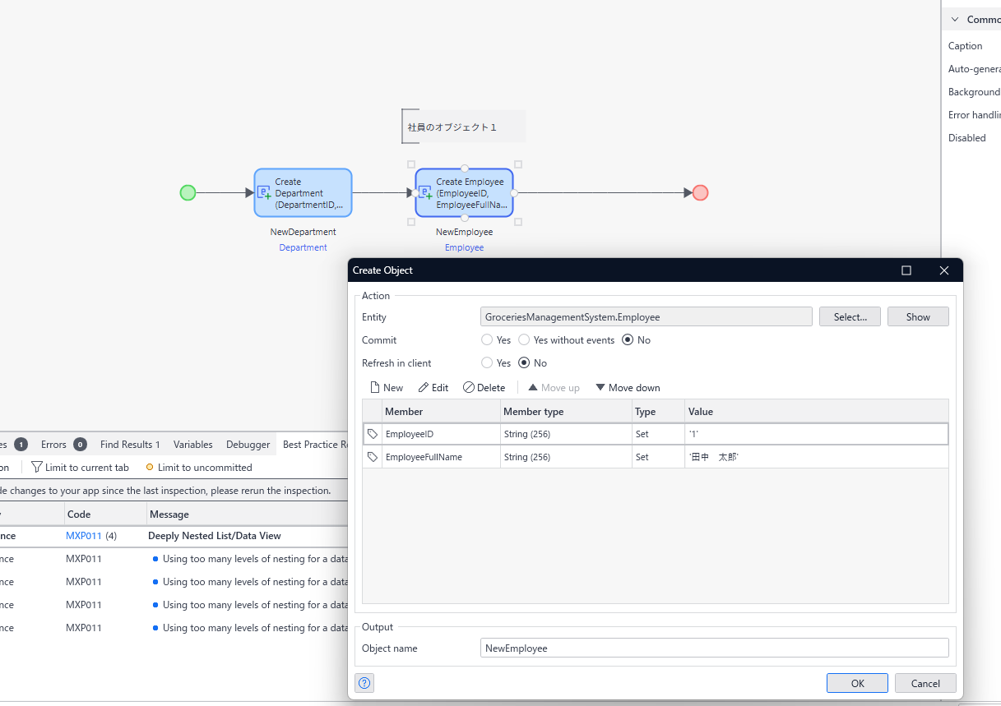The width and height of the screenshot is (1001, 706).
Task: Click the Show entity button
Action: pos(918,317)
